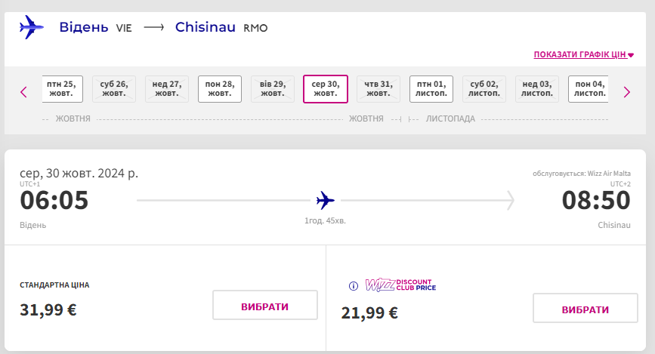Image resolution: width=655 pixels, height=354 pixels.
Task: Click the airplane icon beside Відень
Action: click(x=31, y=28)
